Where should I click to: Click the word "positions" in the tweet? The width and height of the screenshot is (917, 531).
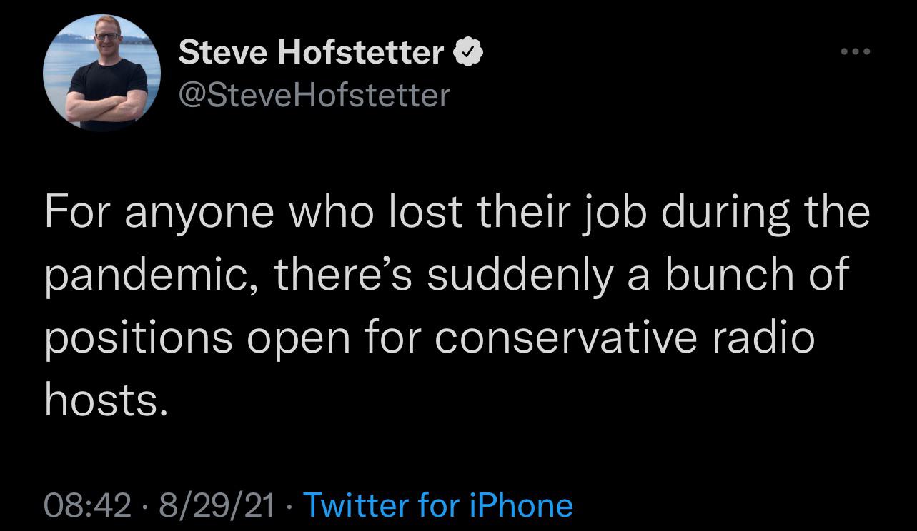pyautogui.click(x=138, y=337)
